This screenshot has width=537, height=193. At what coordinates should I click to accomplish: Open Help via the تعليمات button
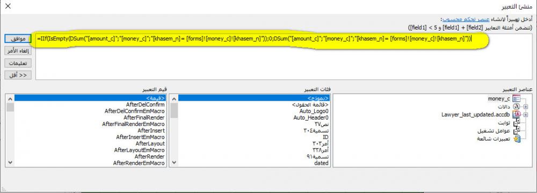click(x=18, y=63)
